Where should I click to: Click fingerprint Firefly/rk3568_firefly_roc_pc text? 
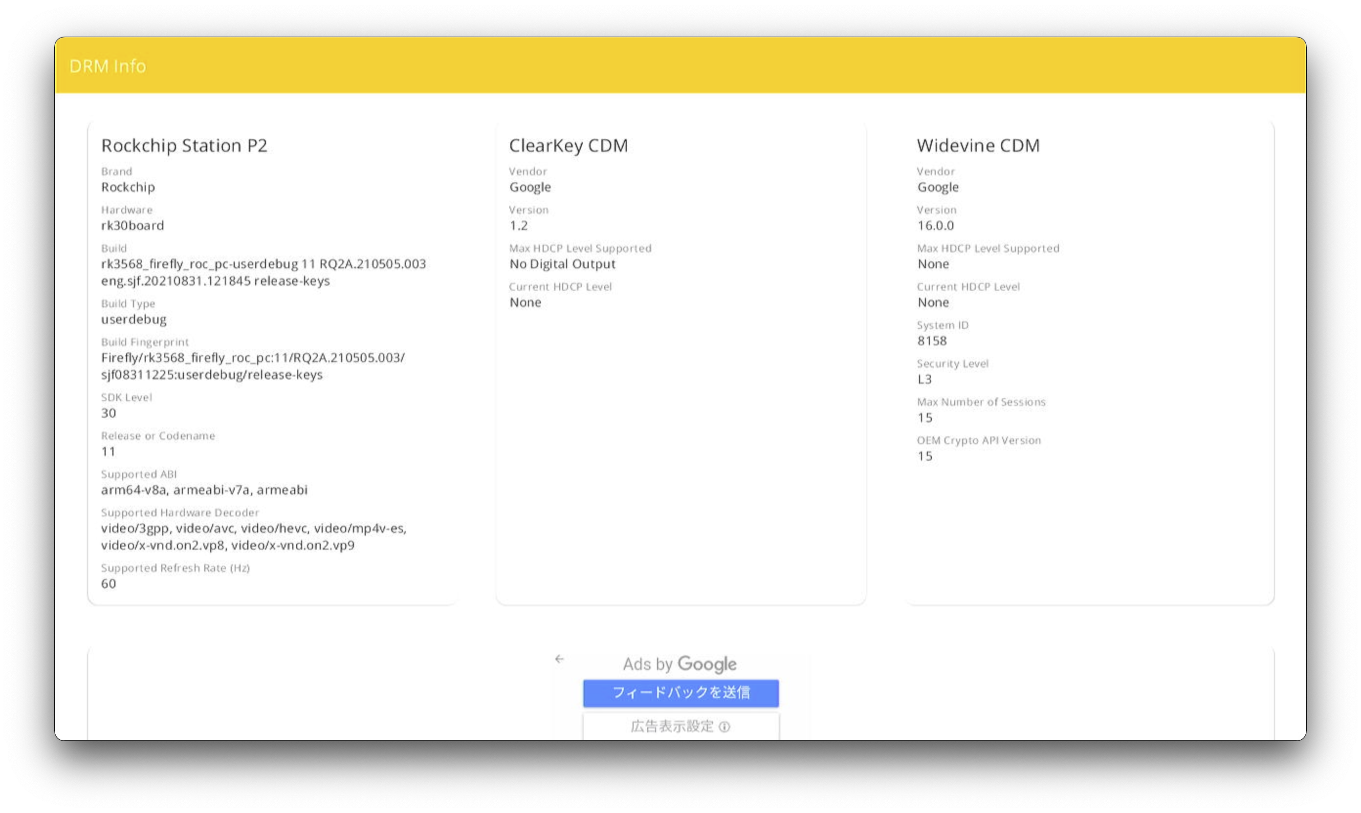[253, 366]
